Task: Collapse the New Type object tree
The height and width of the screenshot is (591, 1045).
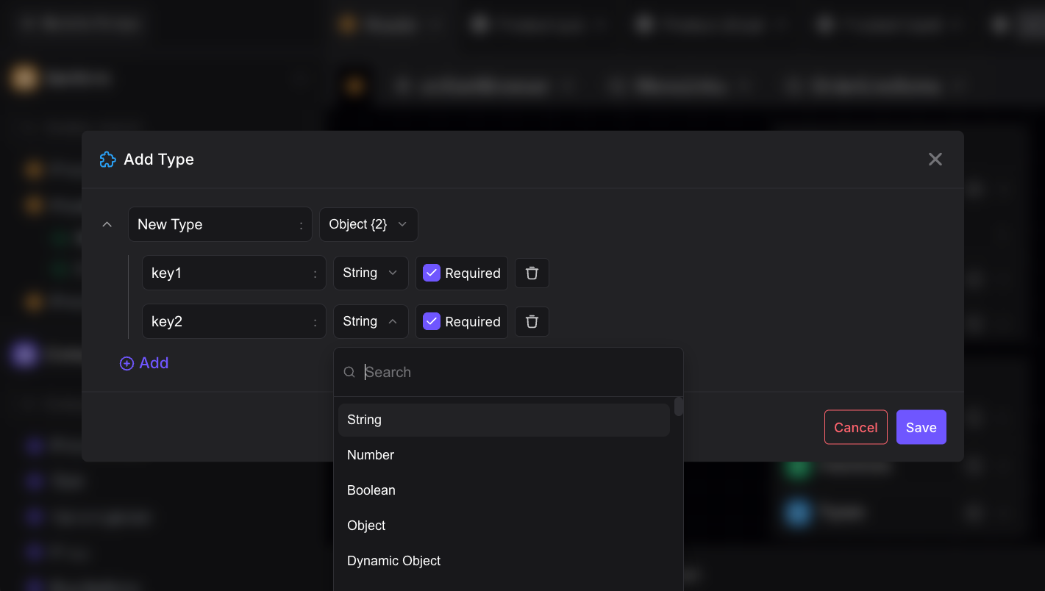Action: tap(107, 224)
